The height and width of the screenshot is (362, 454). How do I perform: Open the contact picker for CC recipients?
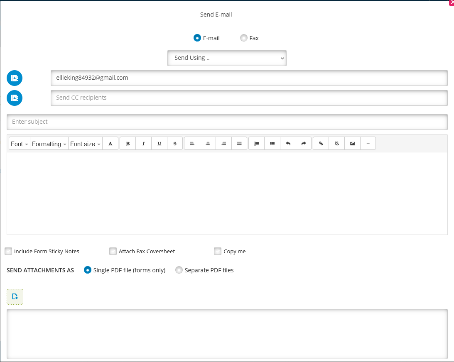pos(14,98)
